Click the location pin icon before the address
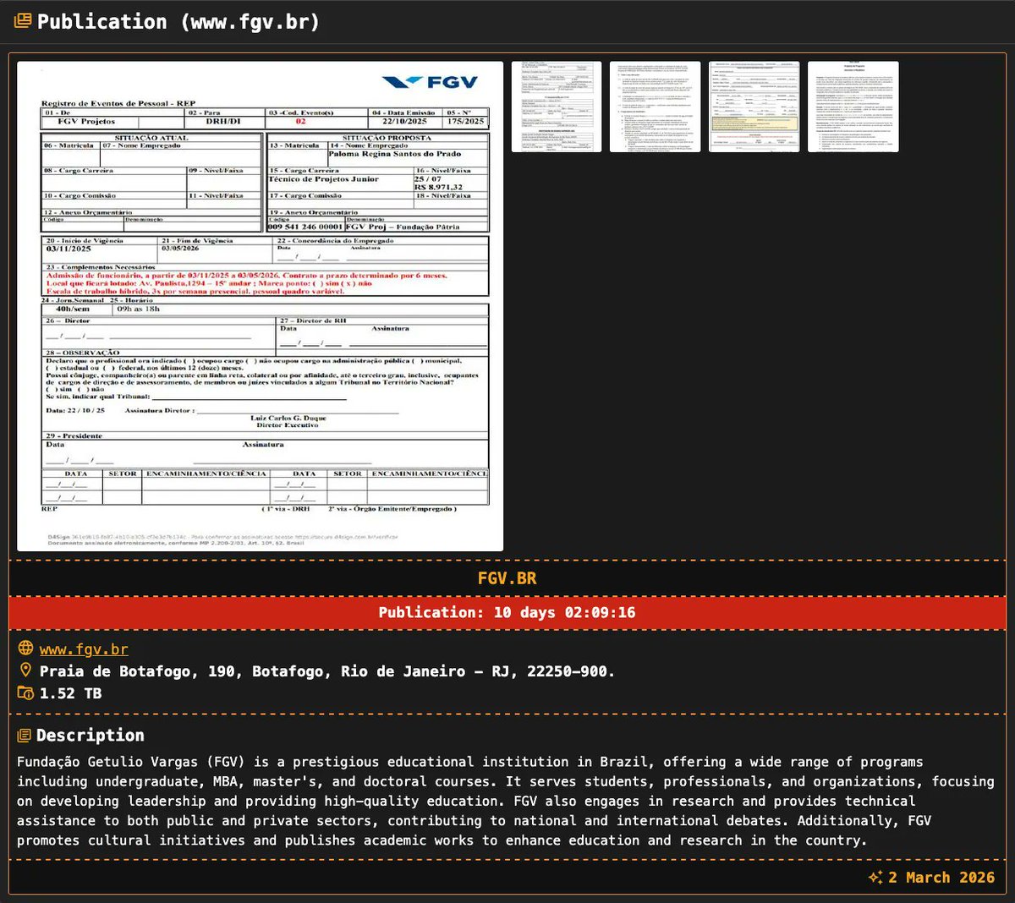The height and width of the screenshot is (903, 1015). 28,670
